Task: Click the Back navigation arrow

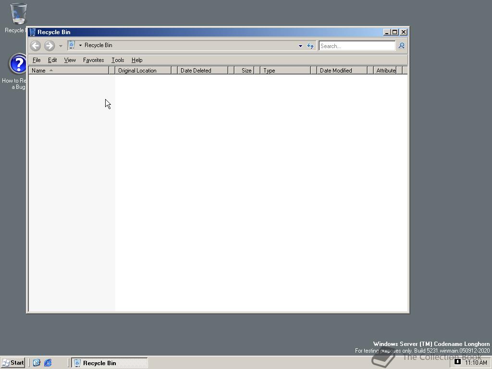Action: pos(36,46)
